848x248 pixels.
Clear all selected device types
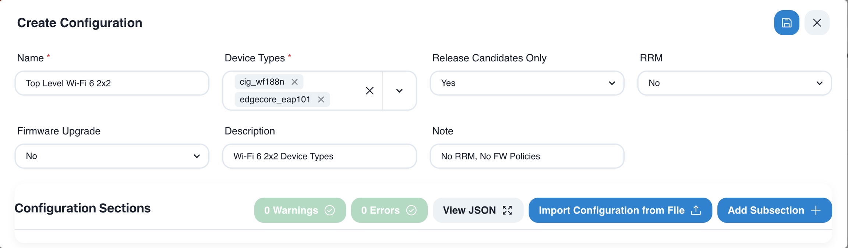click(x=370, y=91)
